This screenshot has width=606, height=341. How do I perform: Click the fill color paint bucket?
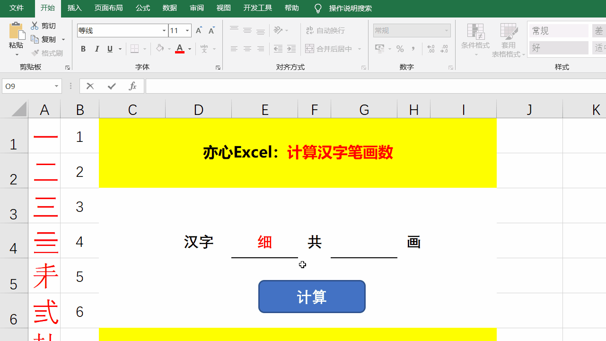pos(160,48)
